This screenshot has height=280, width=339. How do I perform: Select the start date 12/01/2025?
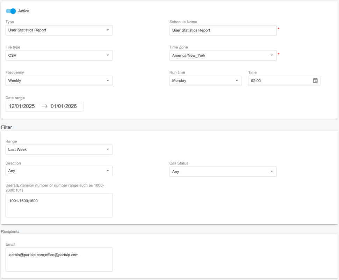21,106
